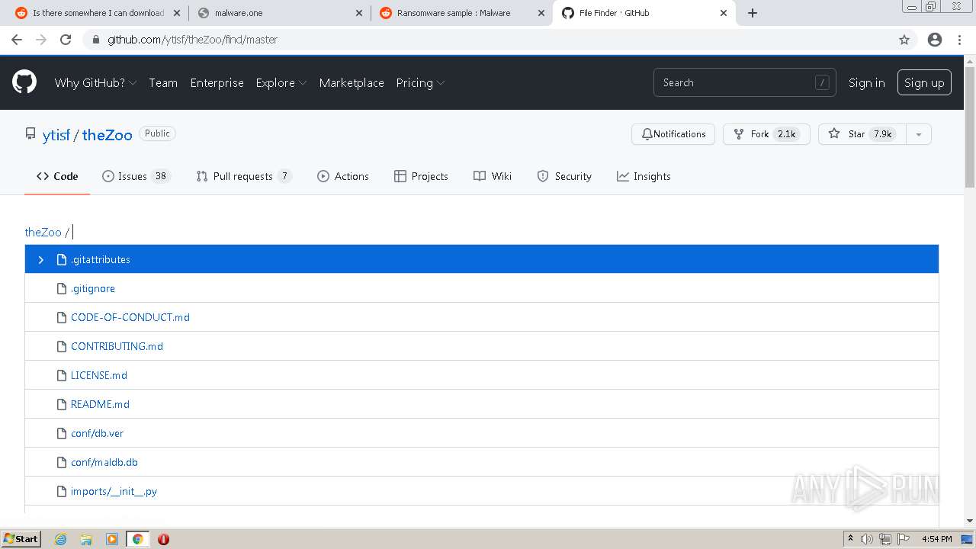976x549 pixels.
Task: Open Star lists dropdown arrow
Action: [x=919, y=134]
